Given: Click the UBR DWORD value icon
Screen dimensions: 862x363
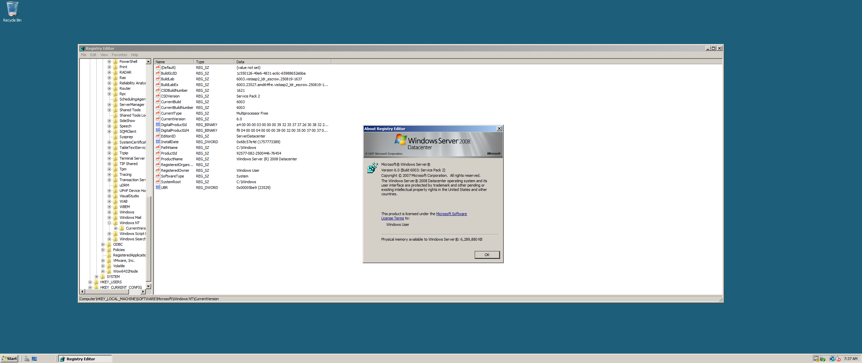Looking at the screenshot, I should coord(158,187).
